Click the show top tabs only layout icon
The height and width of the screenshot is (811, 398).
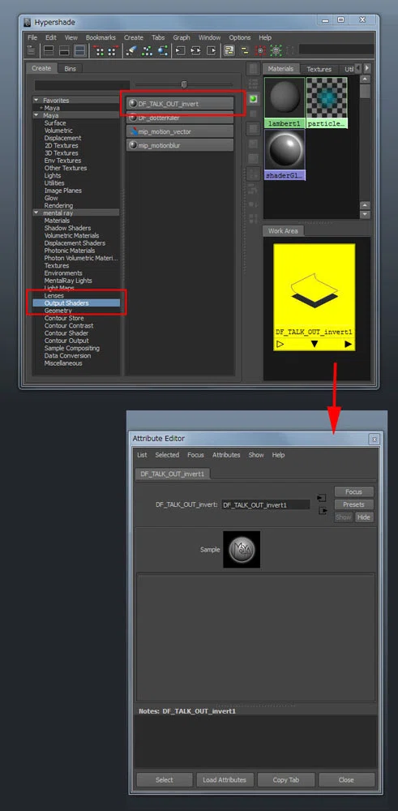49,50
